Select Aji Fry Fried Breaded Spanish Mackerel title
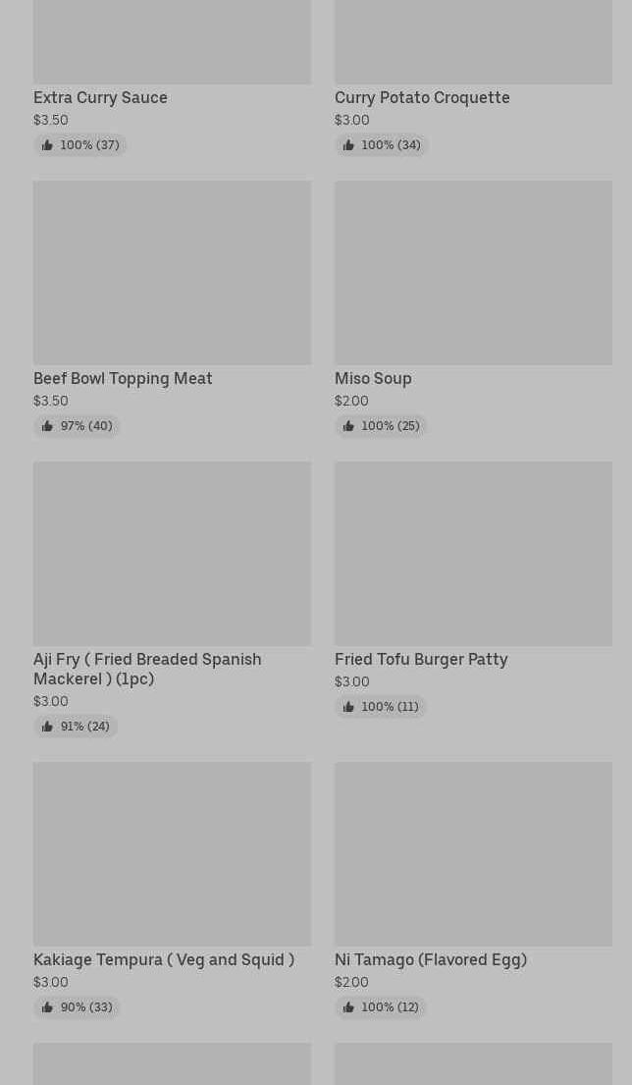 tap(147, 669)
